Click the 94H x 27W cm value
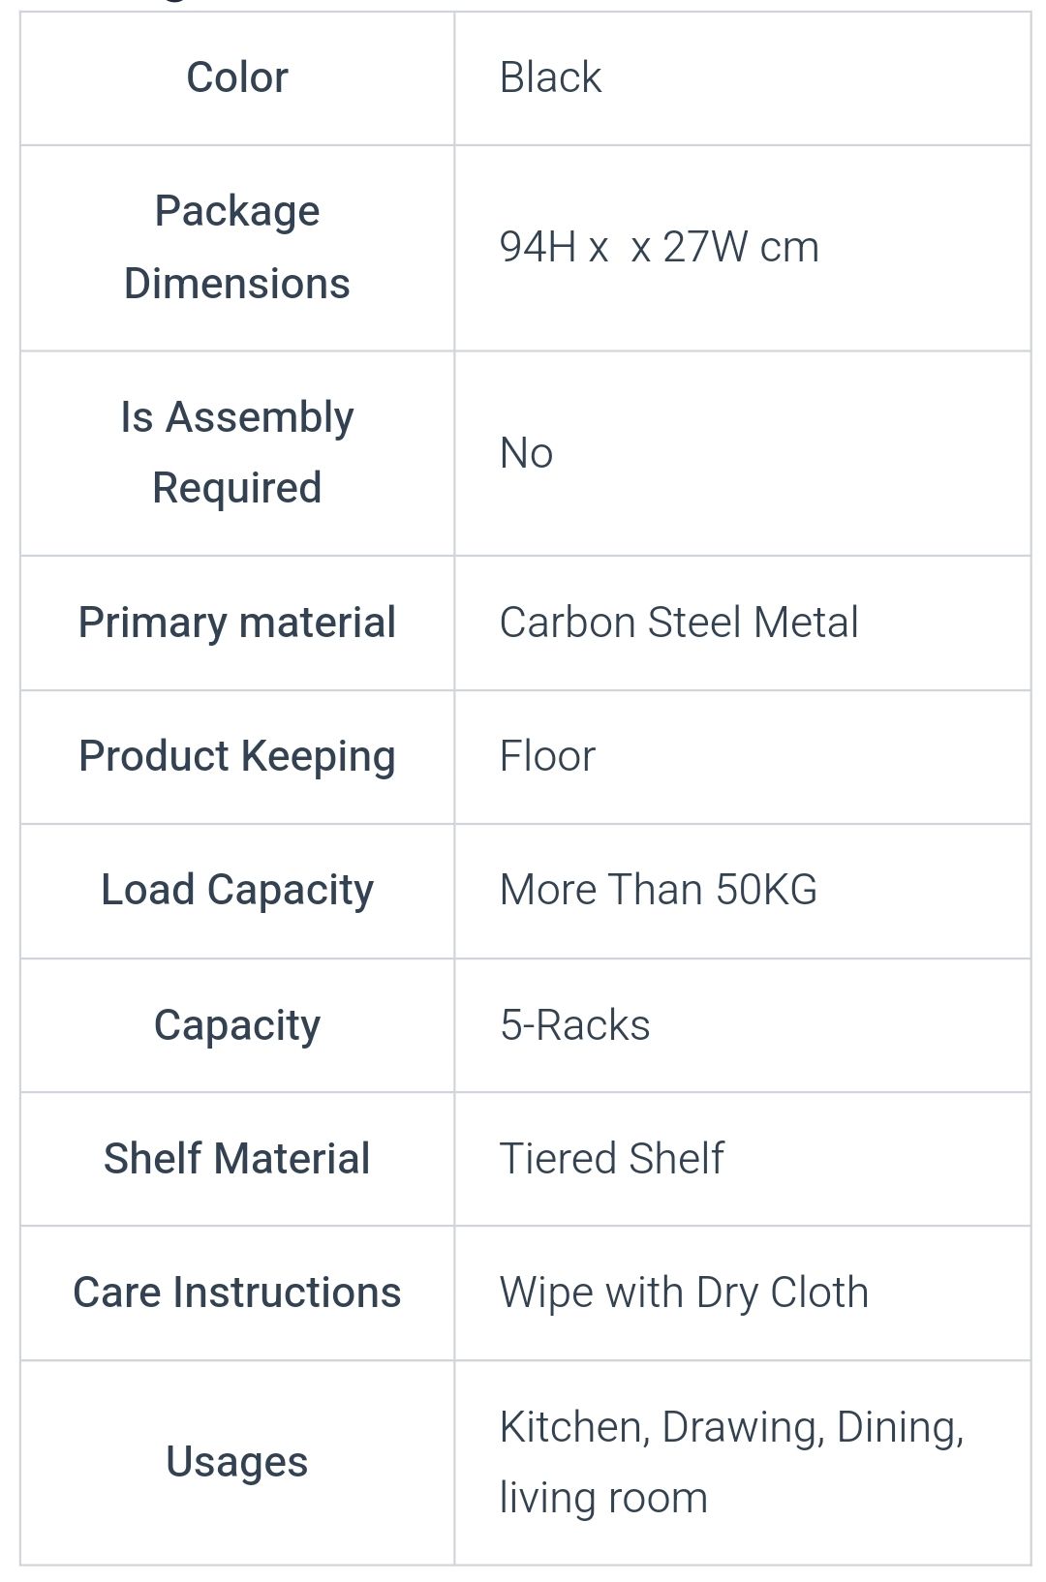Viewport: 1046px width, 1582px height. [x=659, y=248]
